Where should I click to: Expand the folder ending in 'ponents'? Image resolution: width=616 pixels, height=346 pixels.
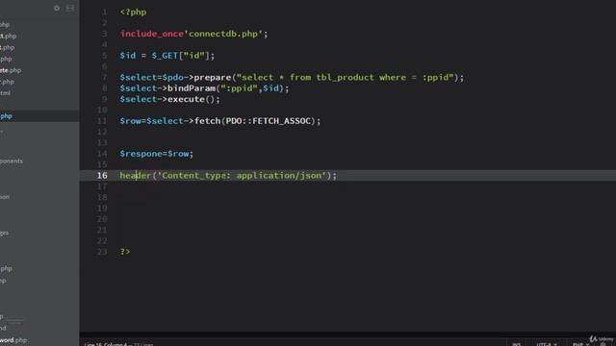(12, 161)
